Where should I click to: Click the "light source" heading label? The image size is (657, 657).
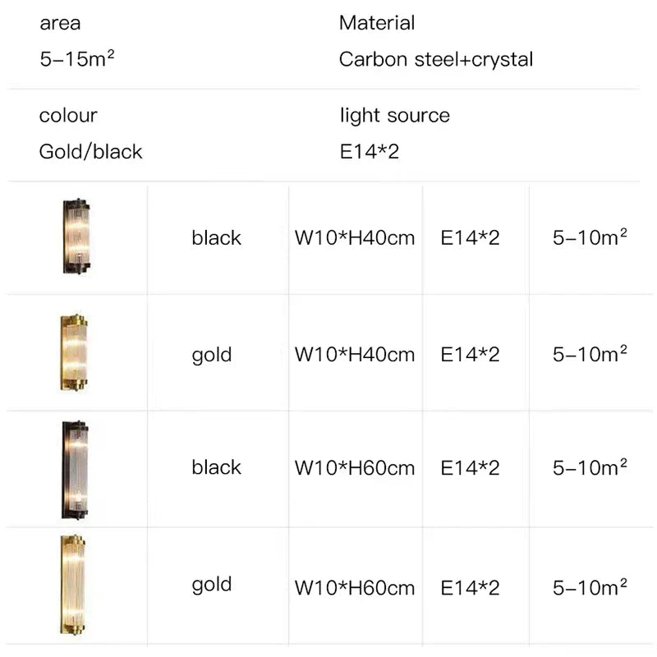coord(395,115)
